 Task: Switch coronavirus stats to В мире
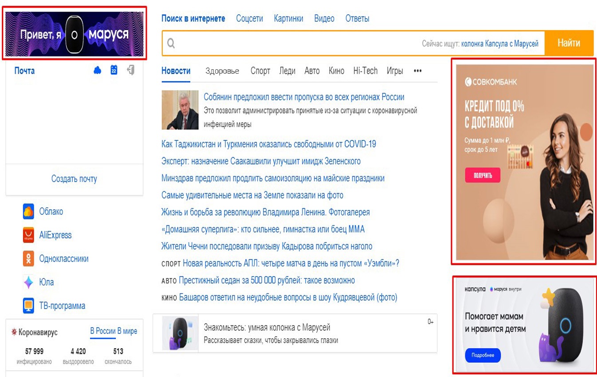tap(127, 331)
